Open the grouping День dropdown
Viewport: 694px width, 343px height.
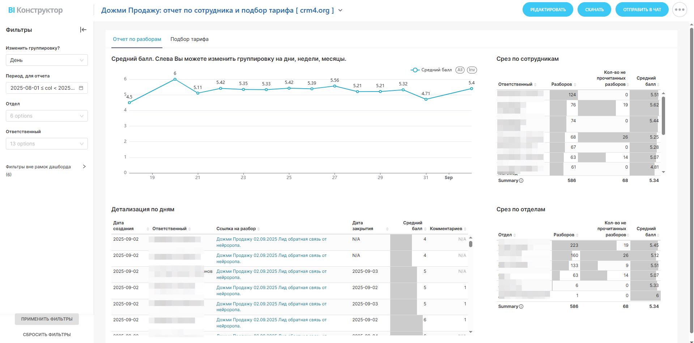[x=47, y=60]
